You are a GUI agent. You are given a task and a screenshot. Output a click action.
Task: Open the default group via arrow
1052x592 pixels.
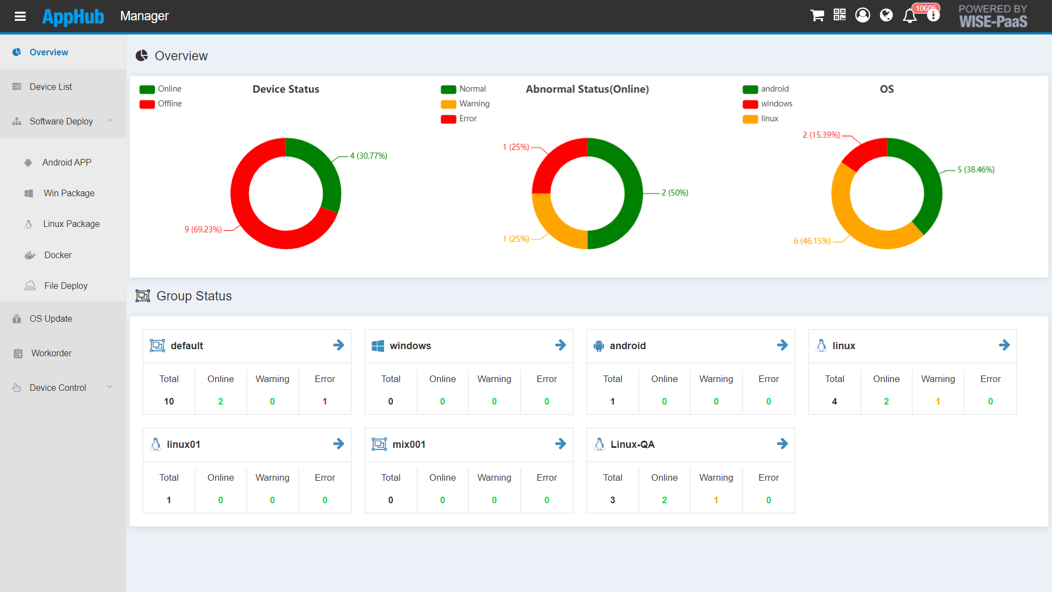coord(339,345)
